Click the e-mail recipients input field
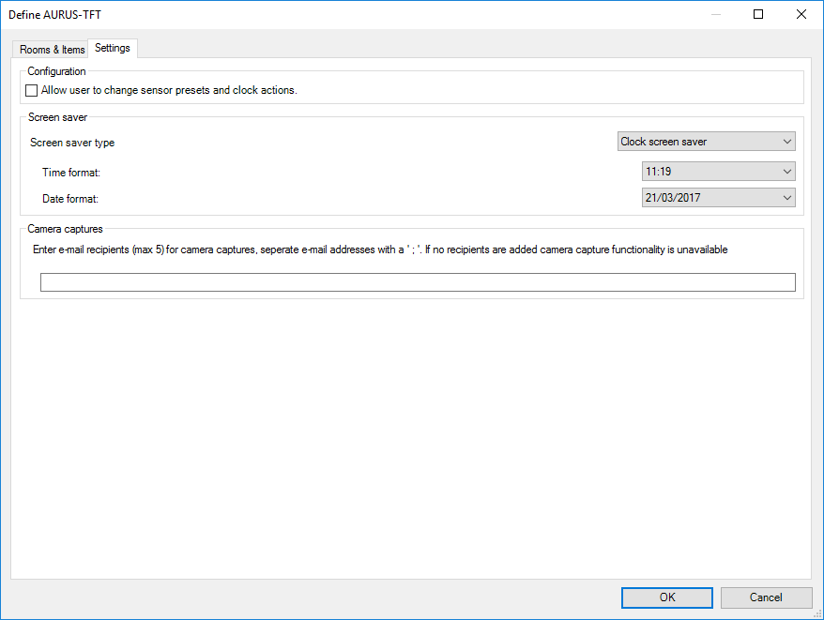 click(x=418, y=282)
